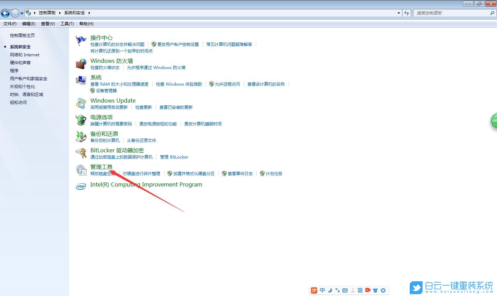Expand the breadcrumb arrow after 系统和安全
497x296 pixels.
coord(89,12)
